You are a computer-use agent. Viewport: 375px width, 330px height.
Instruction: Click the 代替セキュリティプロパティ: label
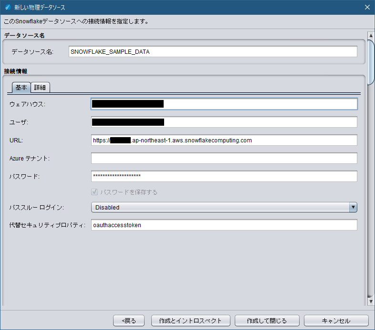pos(47,225)
